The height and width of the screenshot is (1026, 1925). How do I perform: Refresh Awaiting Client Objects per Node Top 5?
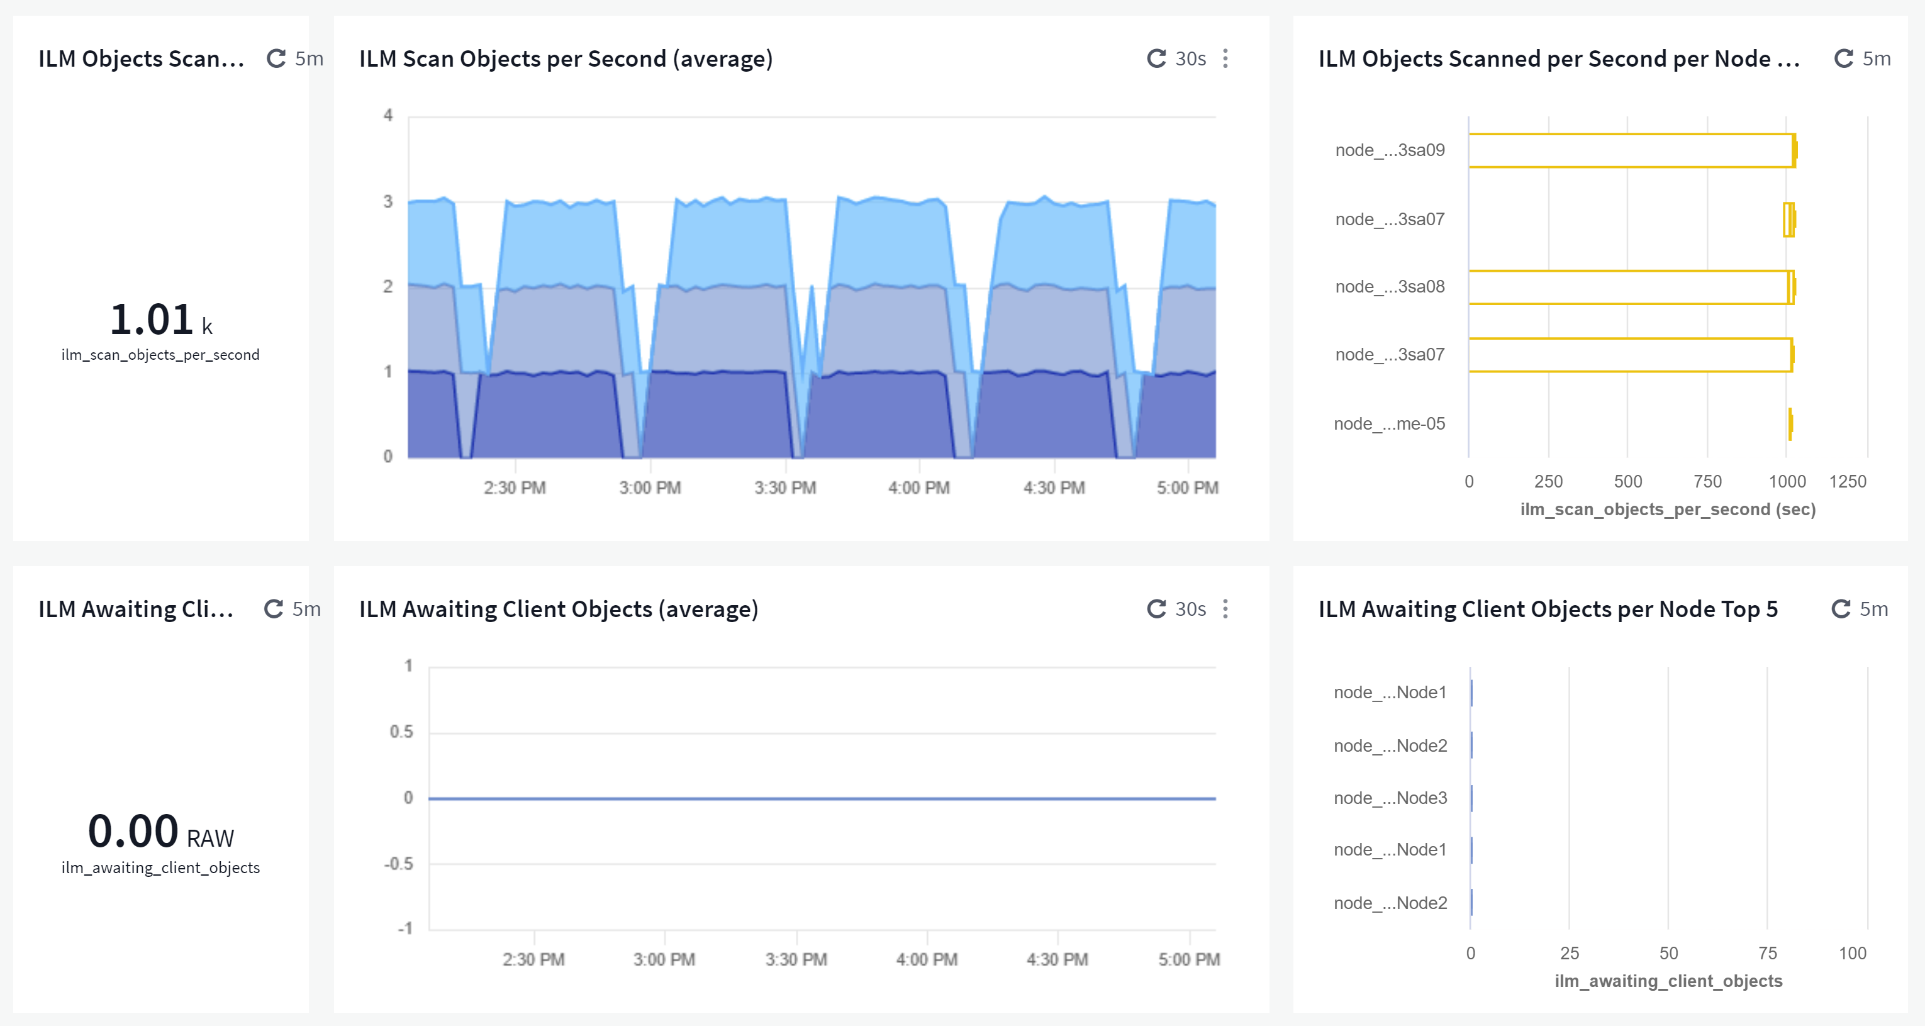(1840, 609)
